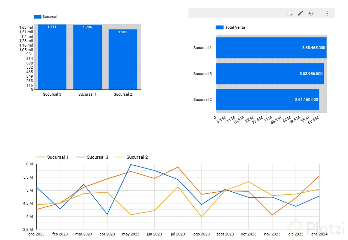Click the Sucursal 1 horizontal bar label
Image resolution: width=348 pixels, height=240 pixels.
tap(203, 48)
